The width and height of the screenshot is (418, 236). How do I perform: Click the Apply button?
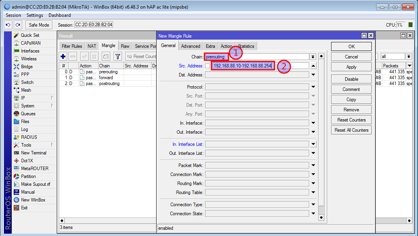tap(351, 67)
